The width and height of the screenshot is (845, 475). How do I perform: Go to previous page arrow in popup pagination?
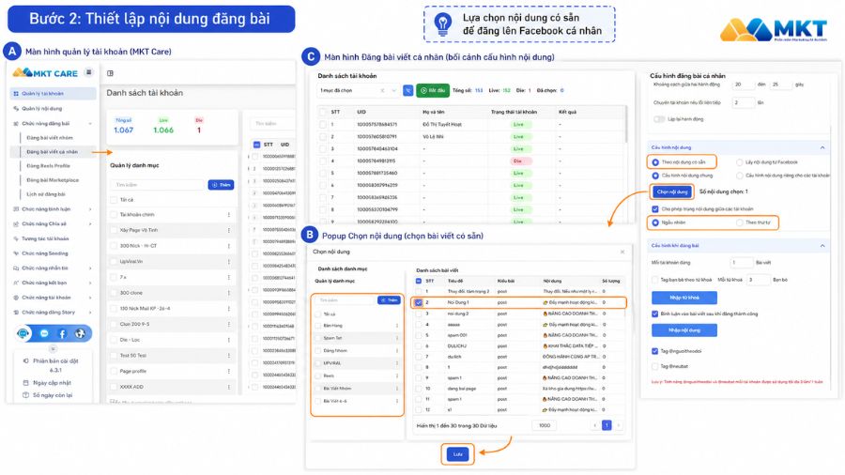tap(595, 425)
